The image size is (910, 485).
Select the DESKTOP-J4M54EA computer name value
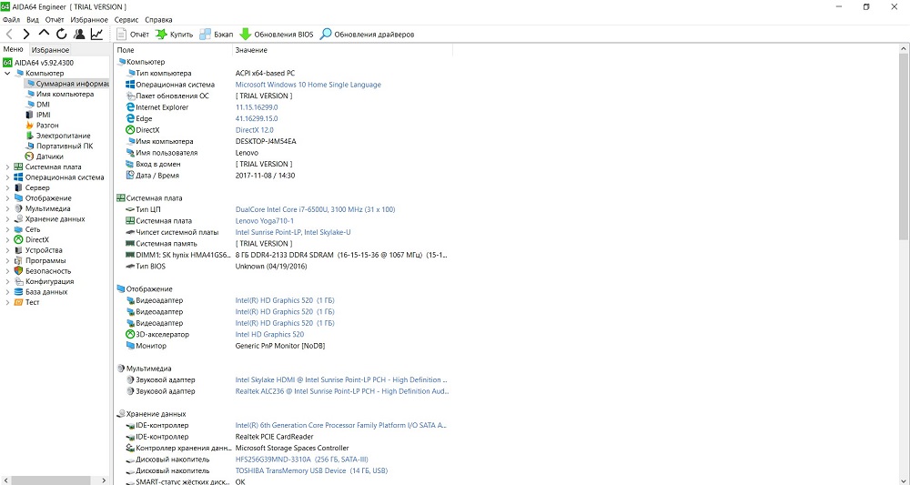click(x=266, y=142)
